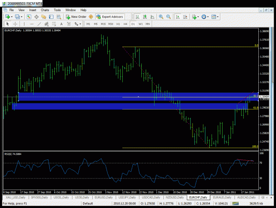Open the Indicators dropdown arrow
The image size is (276, 208).
pyautogui.click(x=198, y=17)
